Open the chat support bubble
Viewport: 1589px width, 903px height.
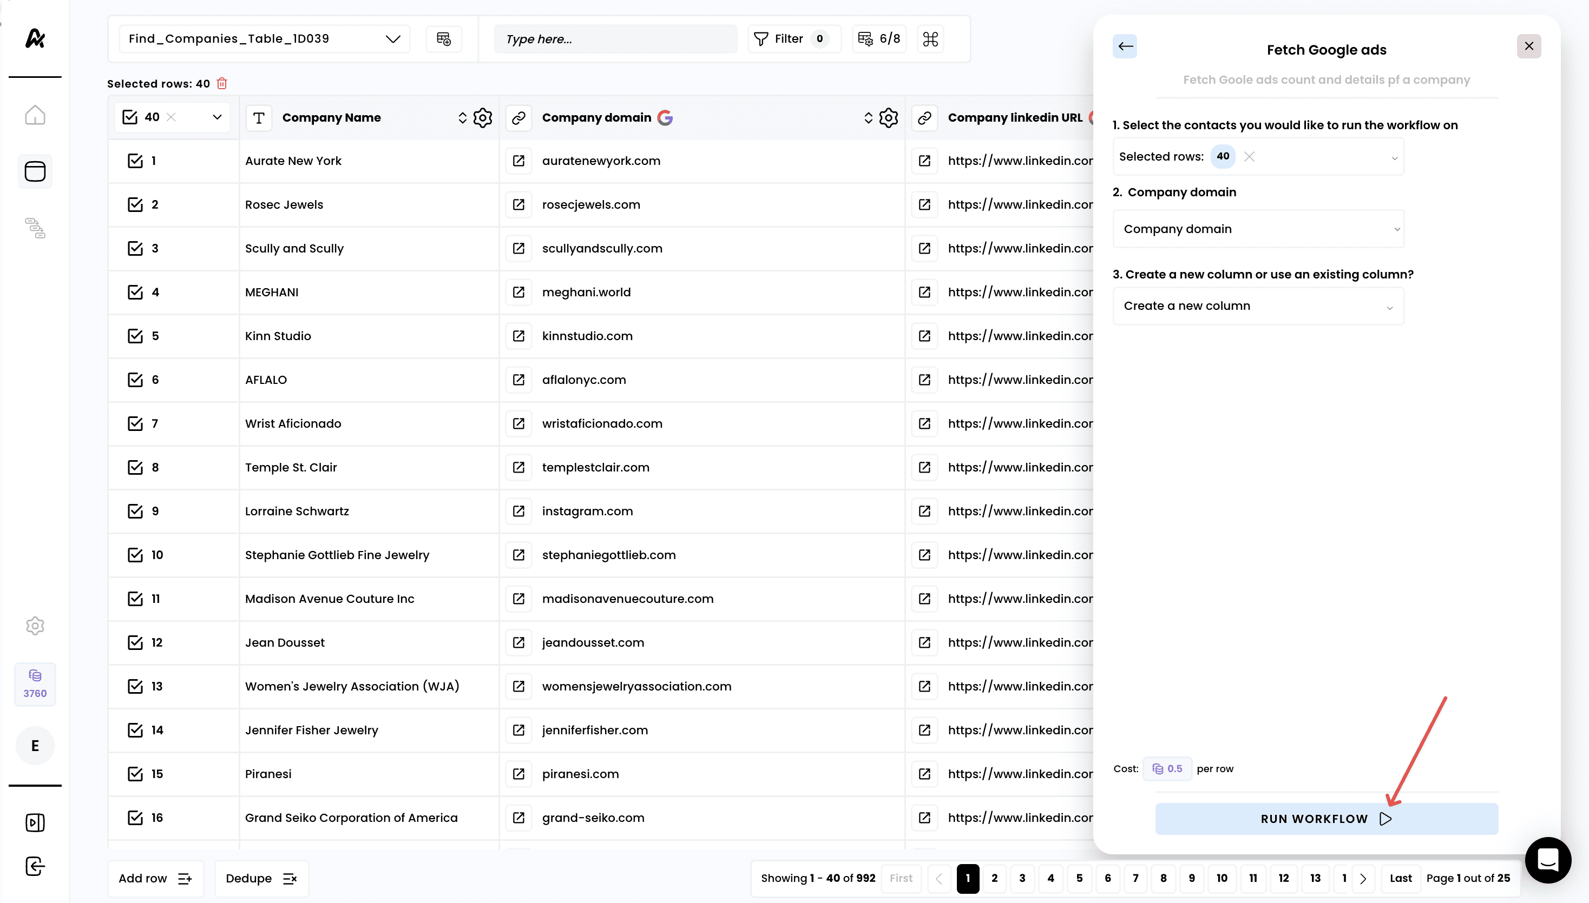(x=1547, y=860)
